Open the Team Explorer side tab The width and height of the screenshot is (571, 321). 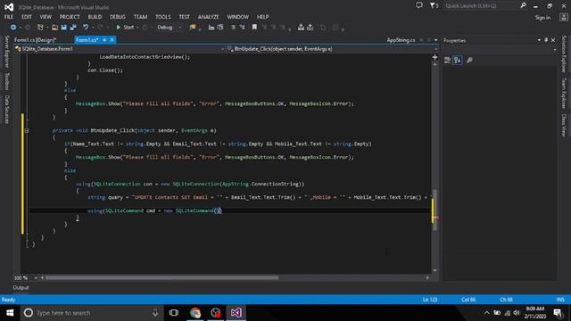pyautogui.click(x=564, y=94)
